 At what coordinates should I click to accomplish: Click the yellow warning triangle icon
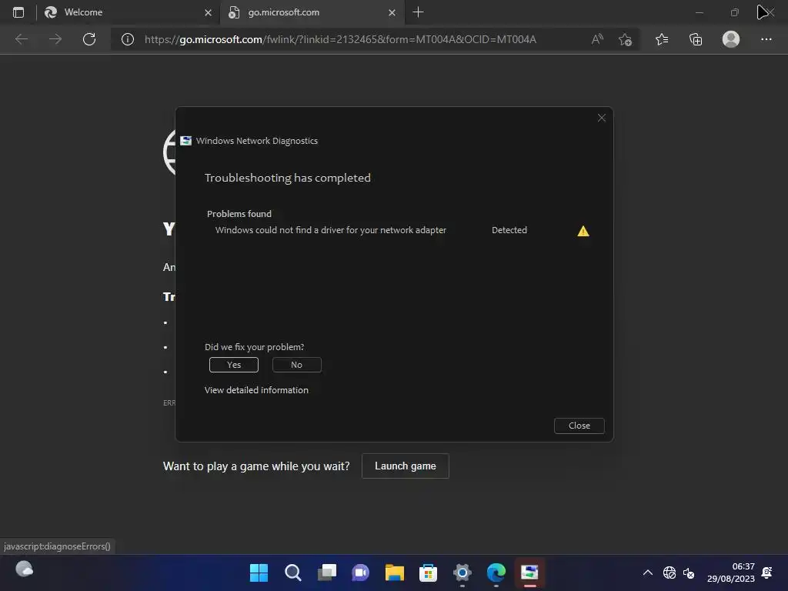pos(583,231)
